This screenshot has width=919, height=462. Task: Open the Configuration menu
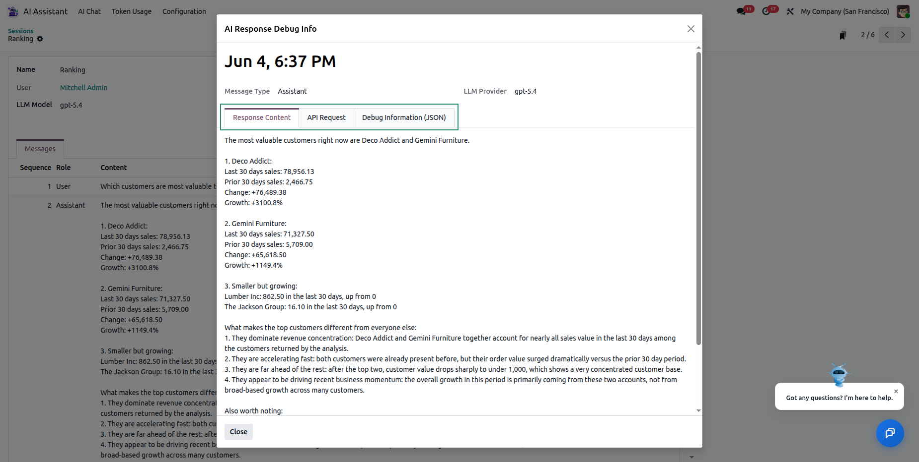coord(184,11)
